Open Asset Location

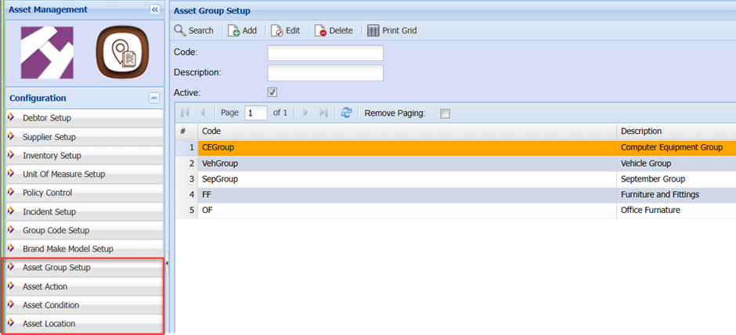[x=85, y=324]
